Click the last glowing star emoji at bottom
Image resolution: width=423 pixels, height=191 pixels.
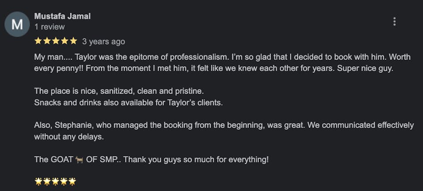(x=72, y=181)
